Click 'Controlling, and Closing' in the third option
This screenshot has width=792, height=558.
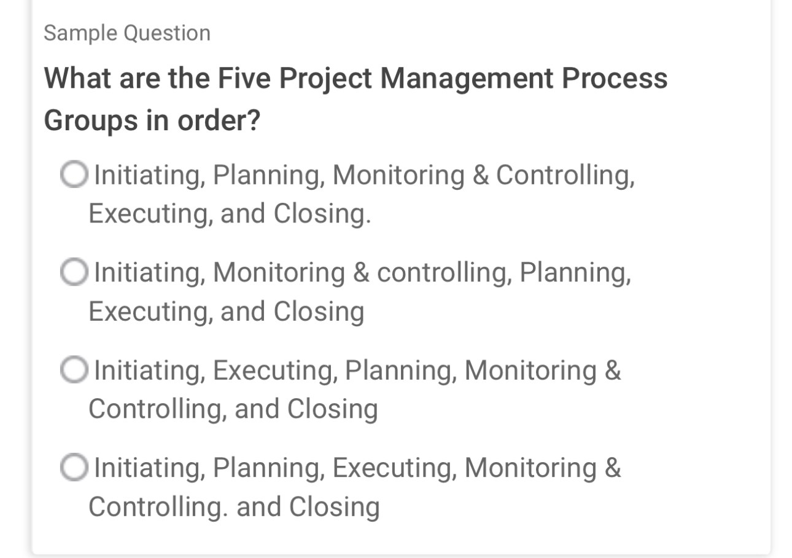click(x=233, y=409)
